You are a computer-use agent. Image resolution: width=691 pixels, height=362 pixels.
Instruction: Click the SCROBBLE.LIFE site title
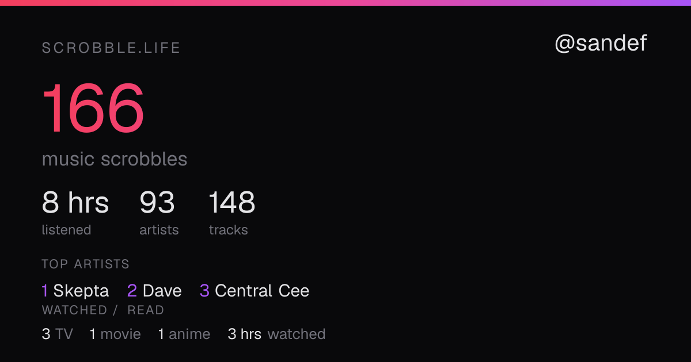coord(111,48)
